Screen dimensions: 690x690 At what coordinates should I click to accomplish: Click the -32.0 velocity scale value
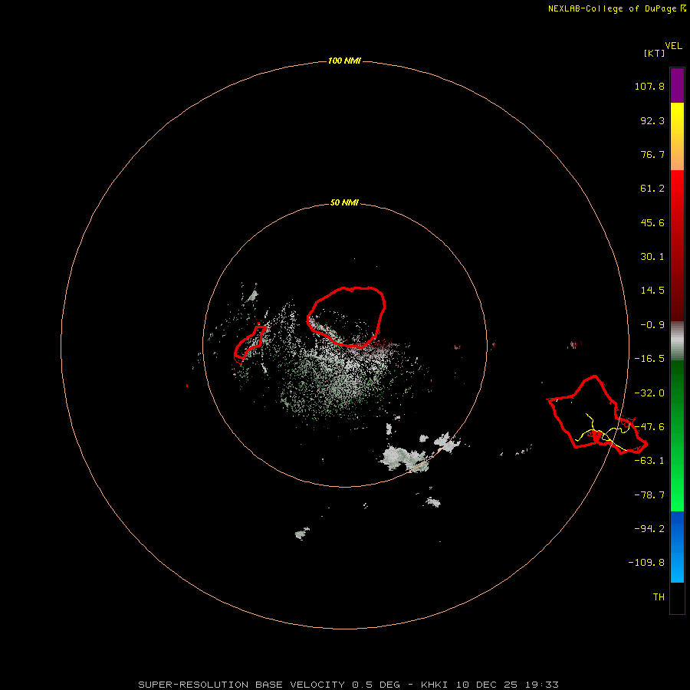(x=649, y=393)
